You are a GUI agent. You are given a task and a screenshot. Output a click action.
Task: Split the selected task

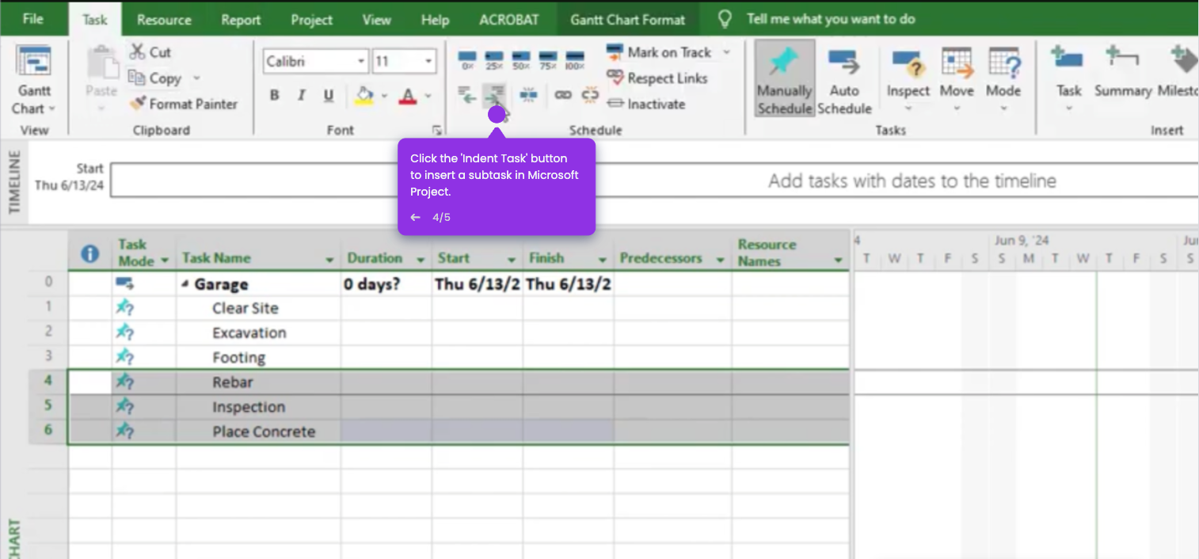528,95
